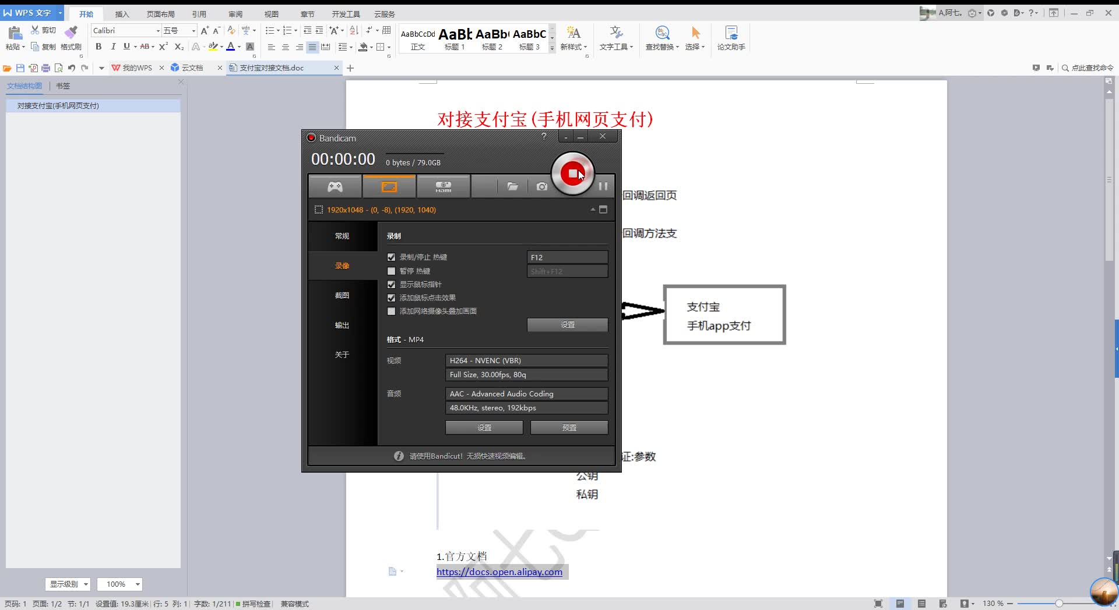Open font color dropdown arrow
The image size is (1119, 610).
coord(239,47)
